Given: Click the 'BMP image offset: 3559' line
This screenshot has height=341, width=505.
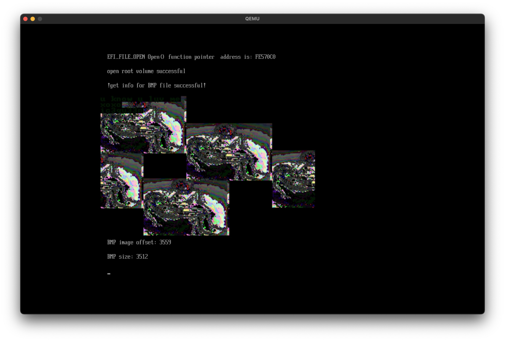Looking at the screenshot, I should [x=139, y=242].
